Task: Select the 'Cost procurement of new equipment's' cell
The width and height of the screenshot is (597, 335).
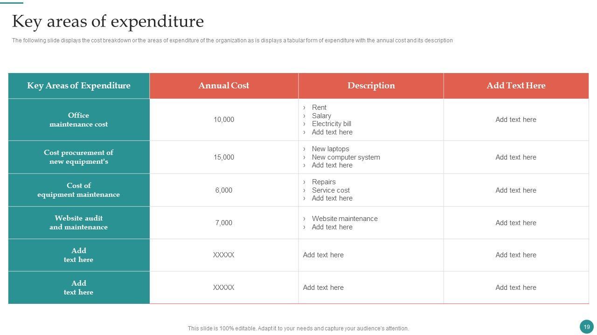Action: (79, 157)
